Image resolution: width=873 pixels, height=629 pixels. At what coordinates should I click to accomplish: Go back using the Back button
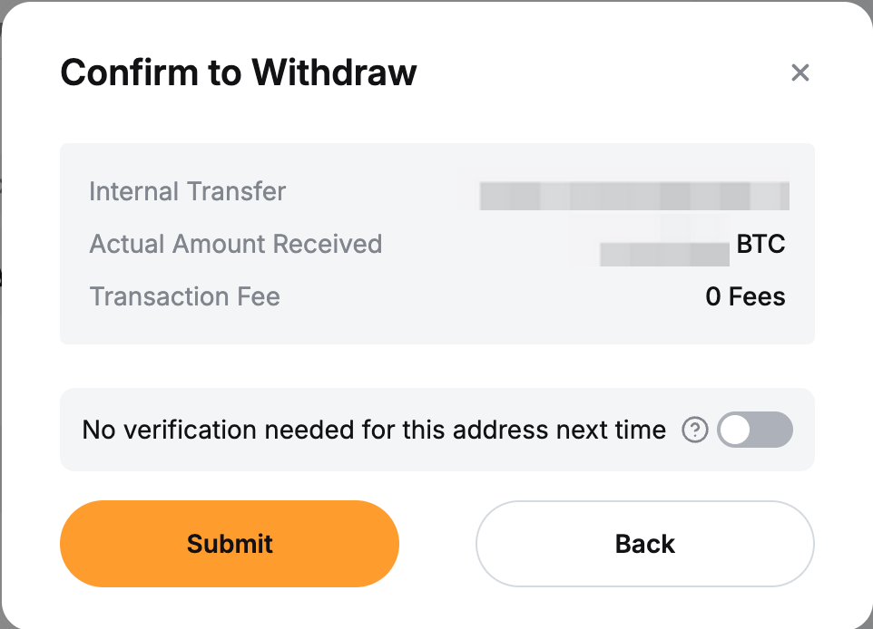[x=644, y=544]
